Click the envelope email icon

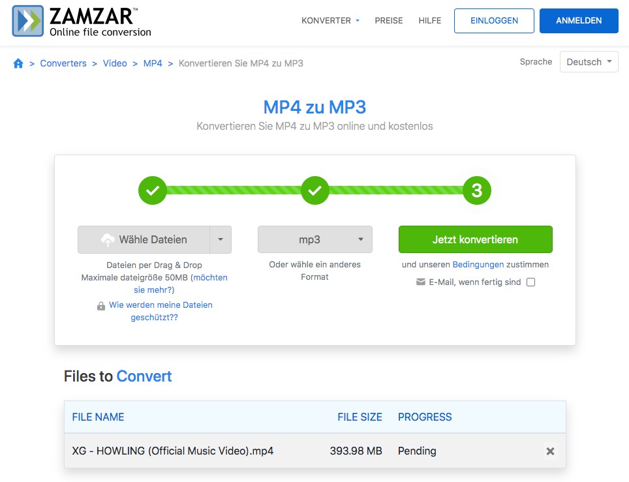pyautogui.click(x=421, y=282)
